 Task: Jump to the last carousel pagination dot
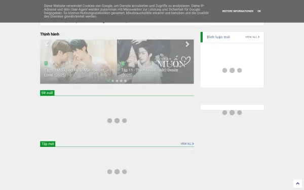pos(126,81)
